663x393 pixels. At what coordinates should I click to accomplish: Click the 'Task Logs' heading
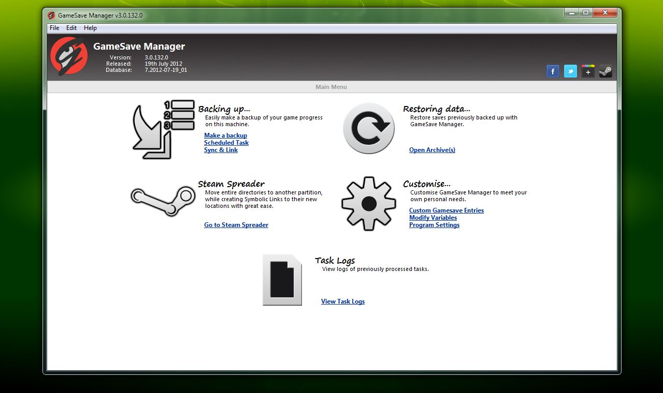coord(335,261)
